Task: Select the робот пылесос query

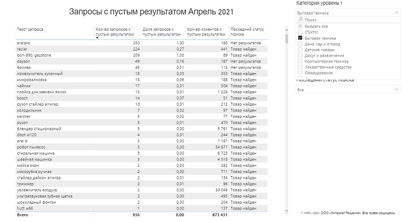Action: click(x=31, y=147)
